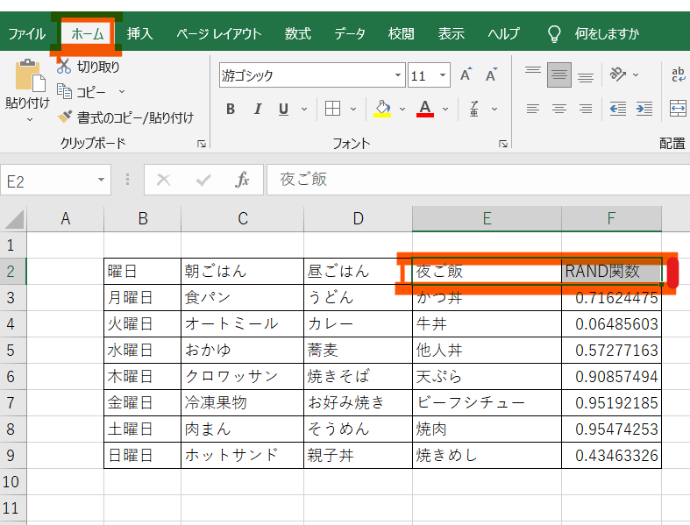Click the Select All corner triangle
This screenshot has height=525, width=690.
click(x=14, y=219)
